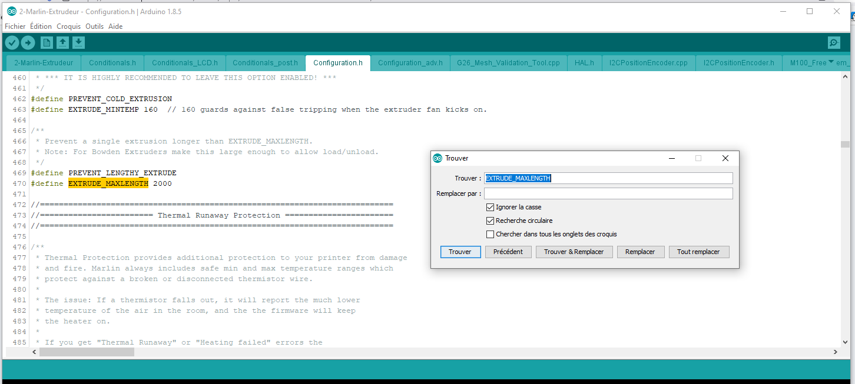
Task: Click the horizontal scrollbar thumb of the editor
Action: click(x=87, y=352)
